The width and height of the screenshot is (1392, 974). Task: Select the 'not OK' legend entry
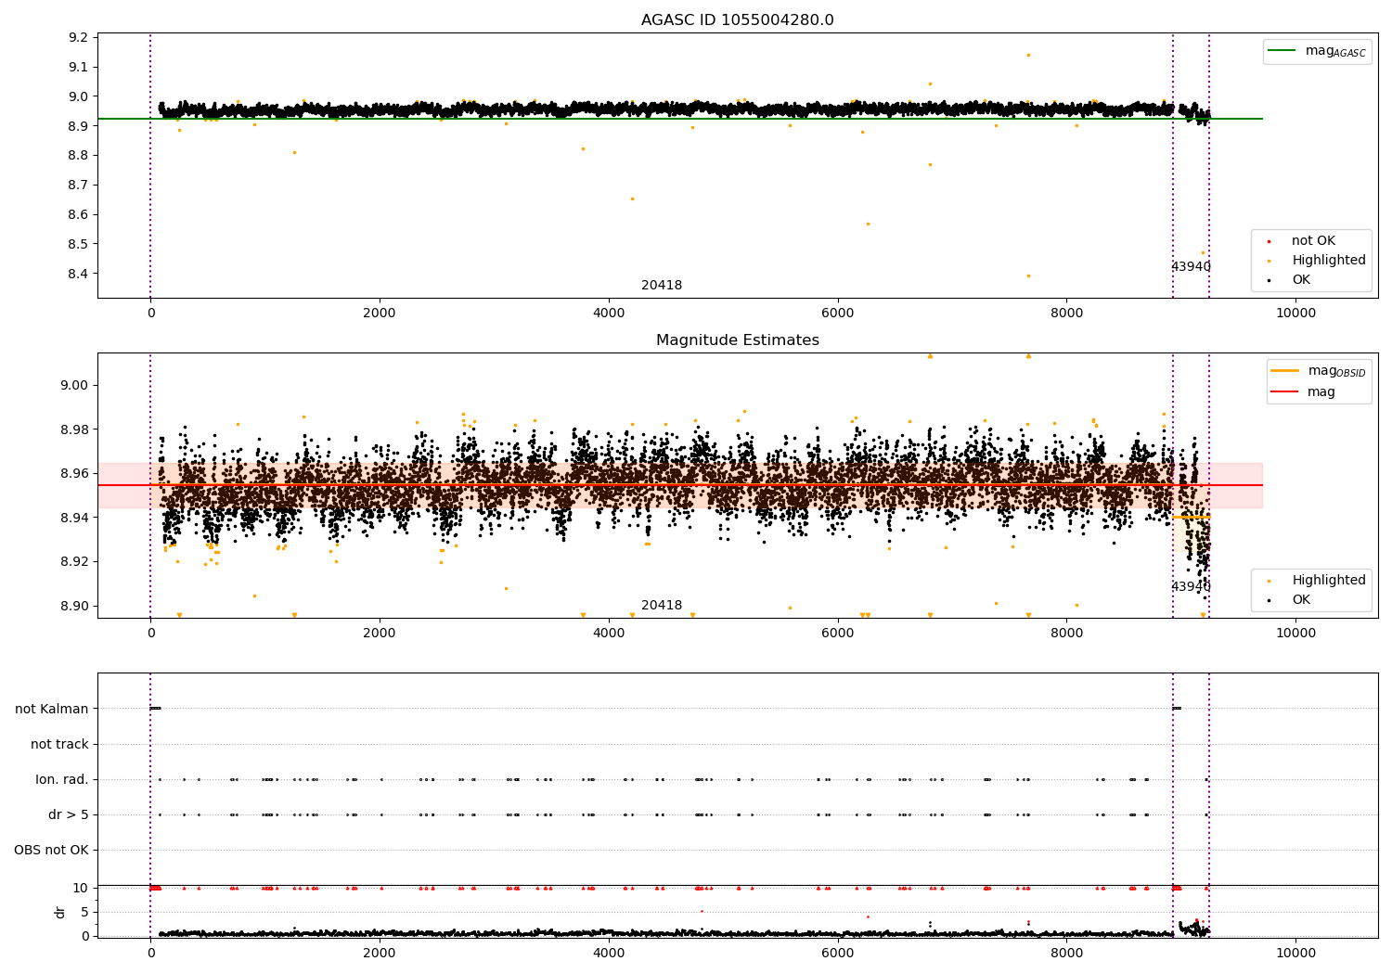(x=1313, y=241)
